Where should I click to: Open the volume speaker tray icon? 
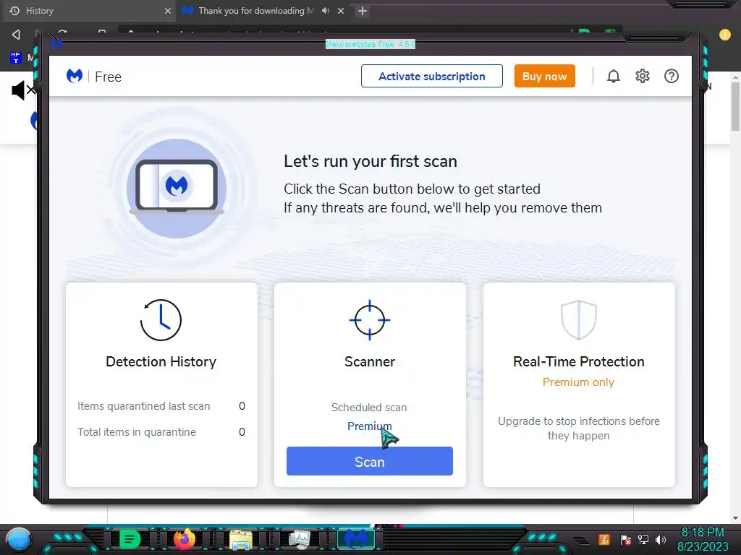pyautogui.click(x=661, y=539)
